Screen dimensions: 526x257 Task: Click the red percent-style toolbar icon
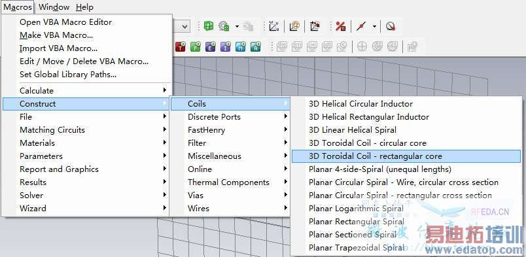click(x=340, y=26)
